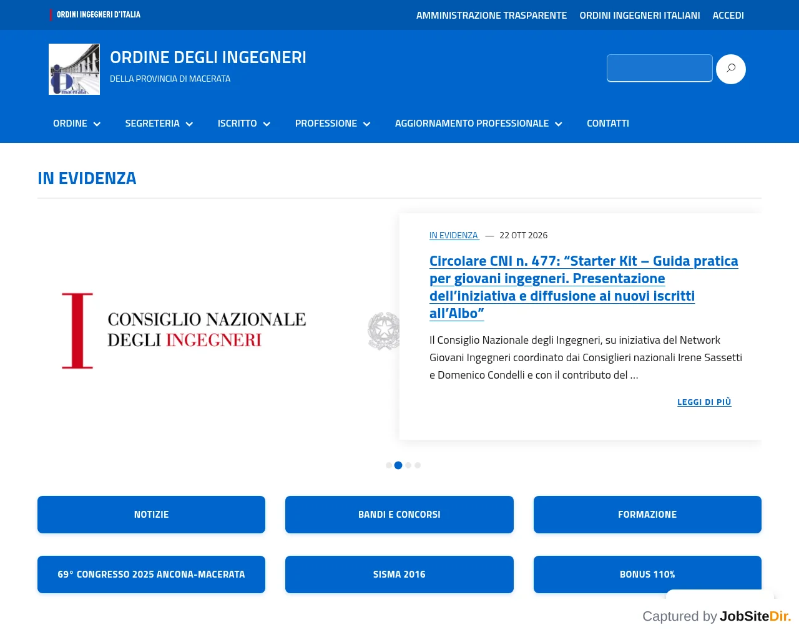Screen dimensions: 799x635
Task: Click the SISMA 2016 button
Action: [399, 574]
